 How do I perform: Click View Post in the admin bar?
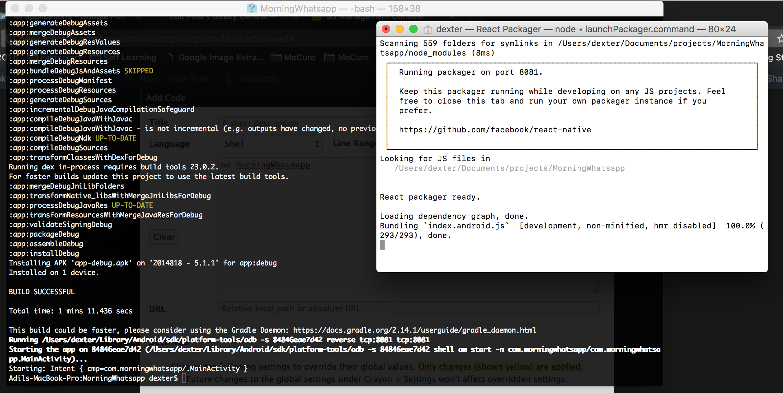(189, 79)
